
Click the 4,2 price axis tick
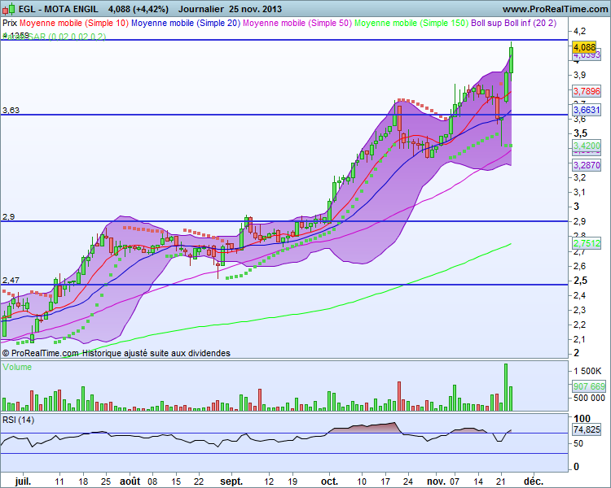579,31
